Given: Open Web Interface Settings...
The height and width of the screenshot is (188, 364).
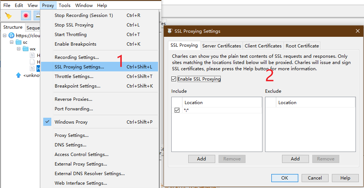Looking at the screenshot, I should point(100,183).
